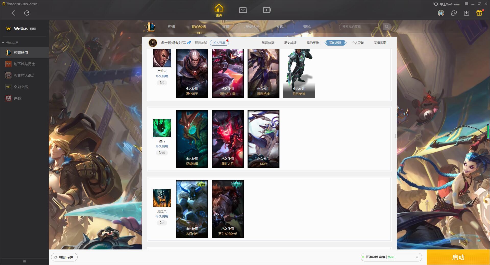The width and height of the screenshot is (490, 265).
Task: Open the 主页 home icon
Action: (219, 10)
